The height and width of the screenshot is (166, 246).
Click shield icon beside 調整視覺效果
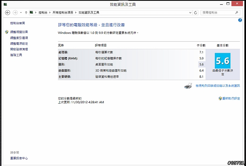tap(7, 32)
